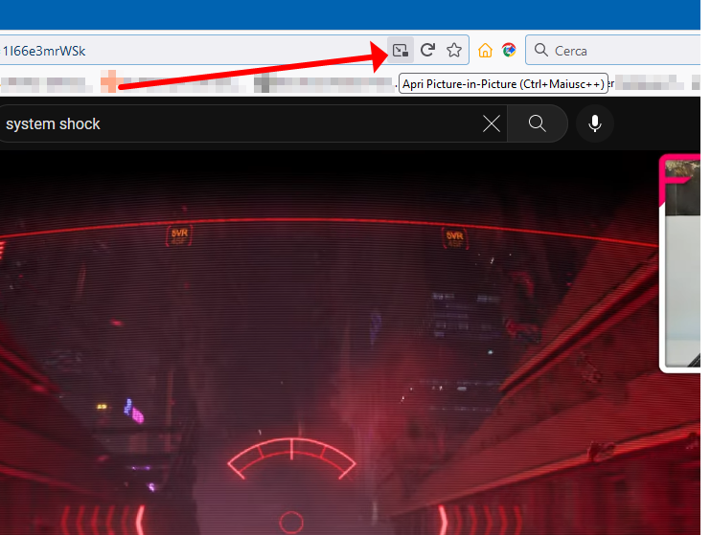Open Picture-in-Picture from the address bar icon
The height and width of the screenshot is (535, 711).
click(x=401, y=51)
